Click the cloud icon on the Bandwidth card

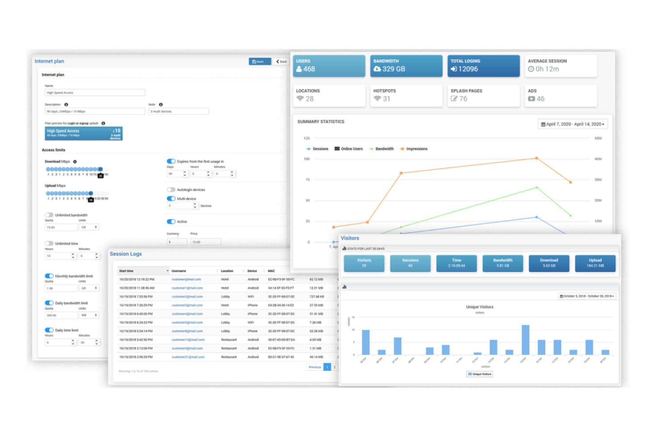click(x=377, y=69)
